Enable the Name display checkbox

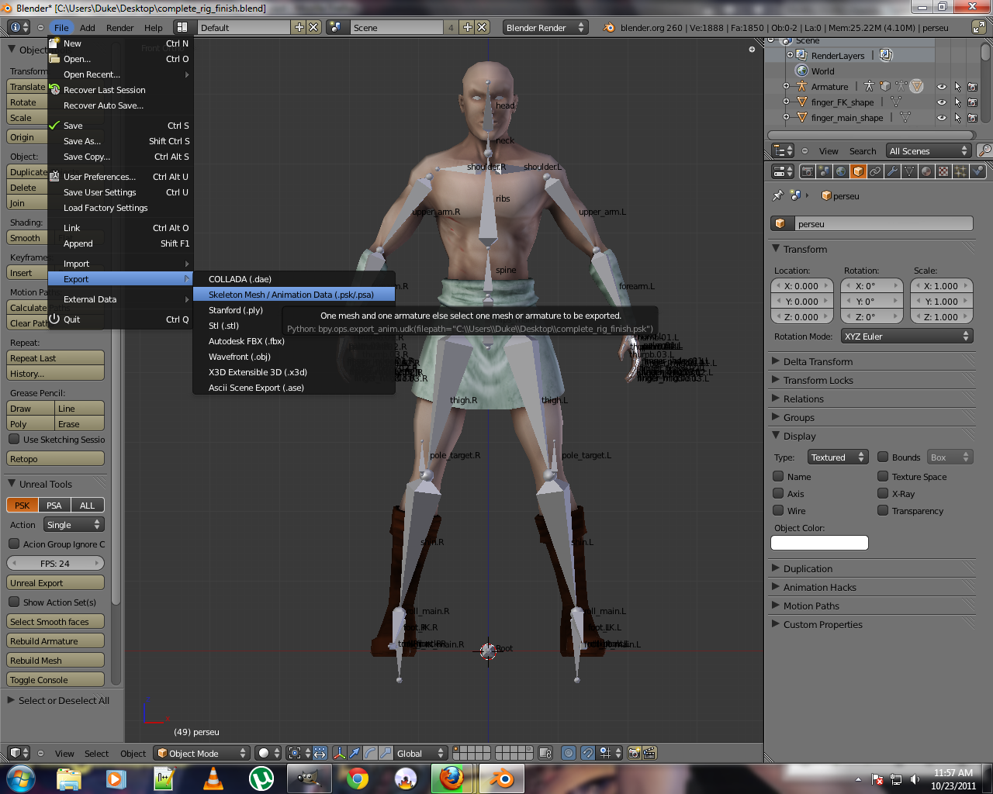(778, 476)
